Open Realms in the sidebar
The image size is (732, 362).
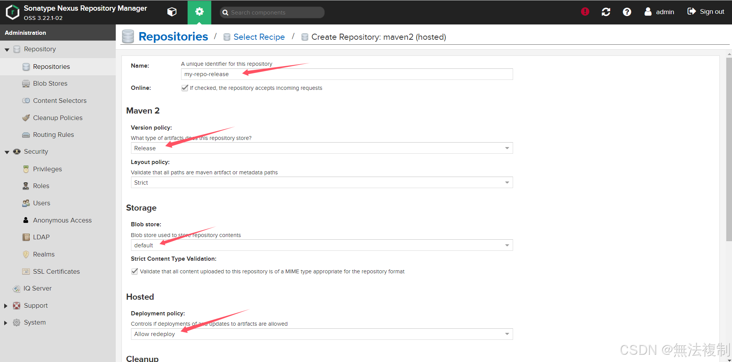(44, 254)
